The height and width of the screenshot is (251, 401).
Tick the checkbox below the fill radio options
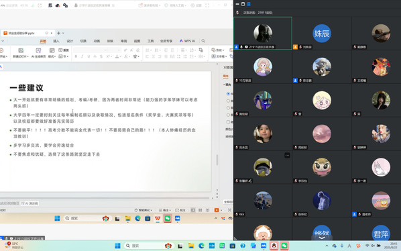pos(228,122)
